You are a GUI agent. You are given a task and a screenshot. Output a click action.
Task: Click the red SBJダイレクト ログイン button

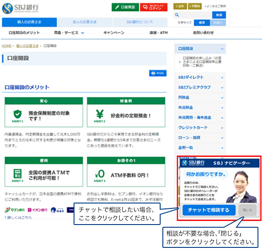[153, 7]
